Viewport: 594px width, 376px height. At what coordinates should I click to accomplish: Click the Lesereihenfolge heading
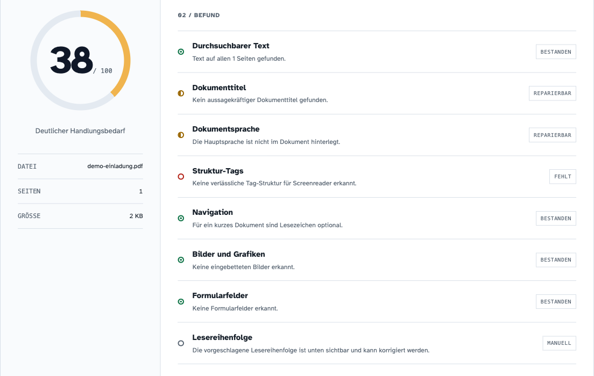tap(222, 337)
